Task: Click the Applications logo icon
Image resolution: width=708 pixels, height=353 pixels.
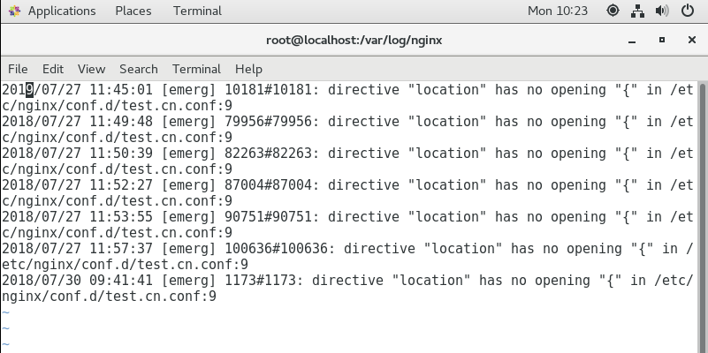Action: point(14,11)
